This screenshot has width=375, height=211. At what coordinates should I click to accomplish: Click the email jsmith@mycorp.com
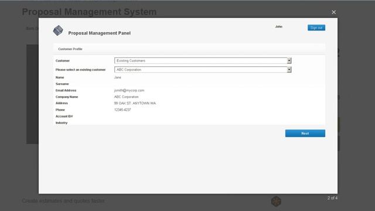coord(129,90)
